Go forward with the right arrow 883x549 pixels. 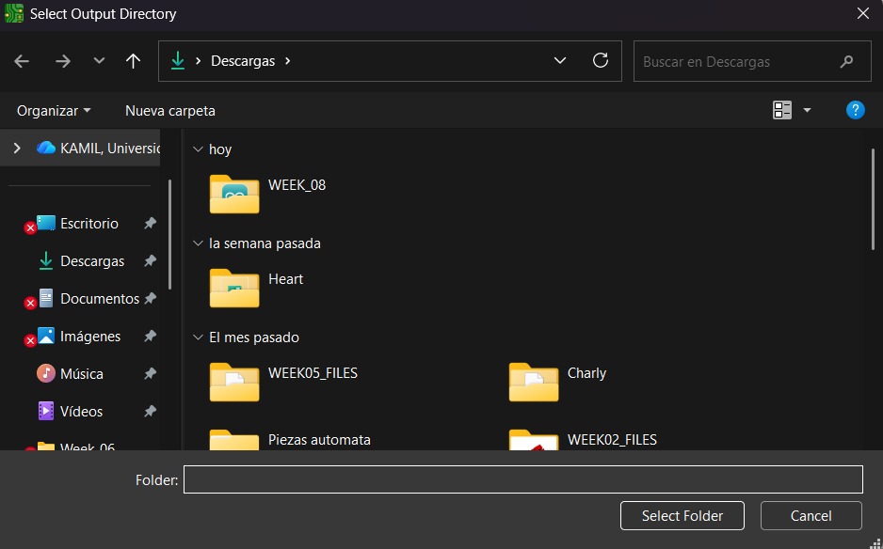62,61
